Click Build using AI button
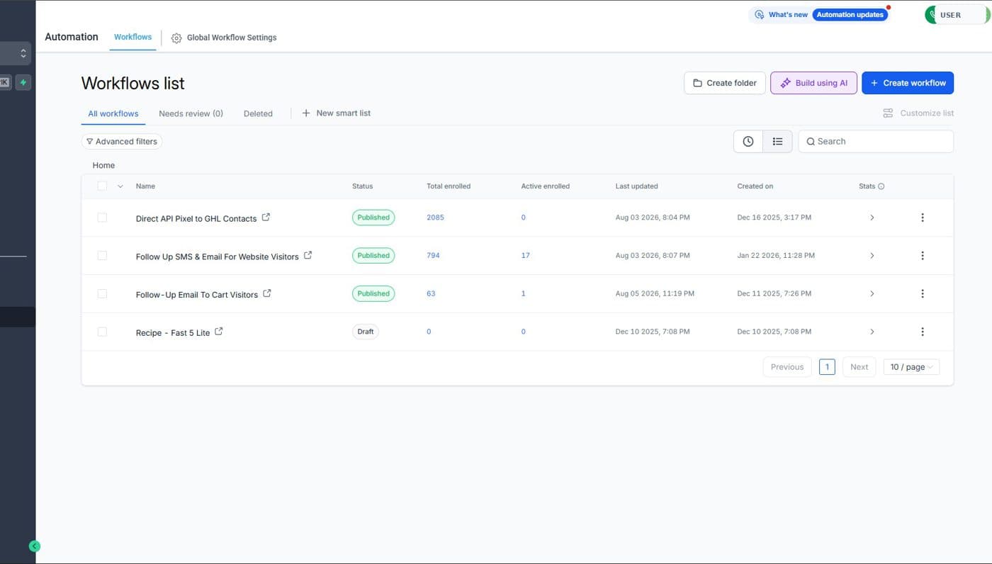The height and width of the screenshot is (564, 992). (x=813, y=83)
